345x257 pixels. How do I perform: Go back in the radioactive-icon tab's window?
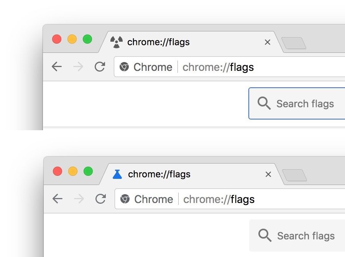57,67
